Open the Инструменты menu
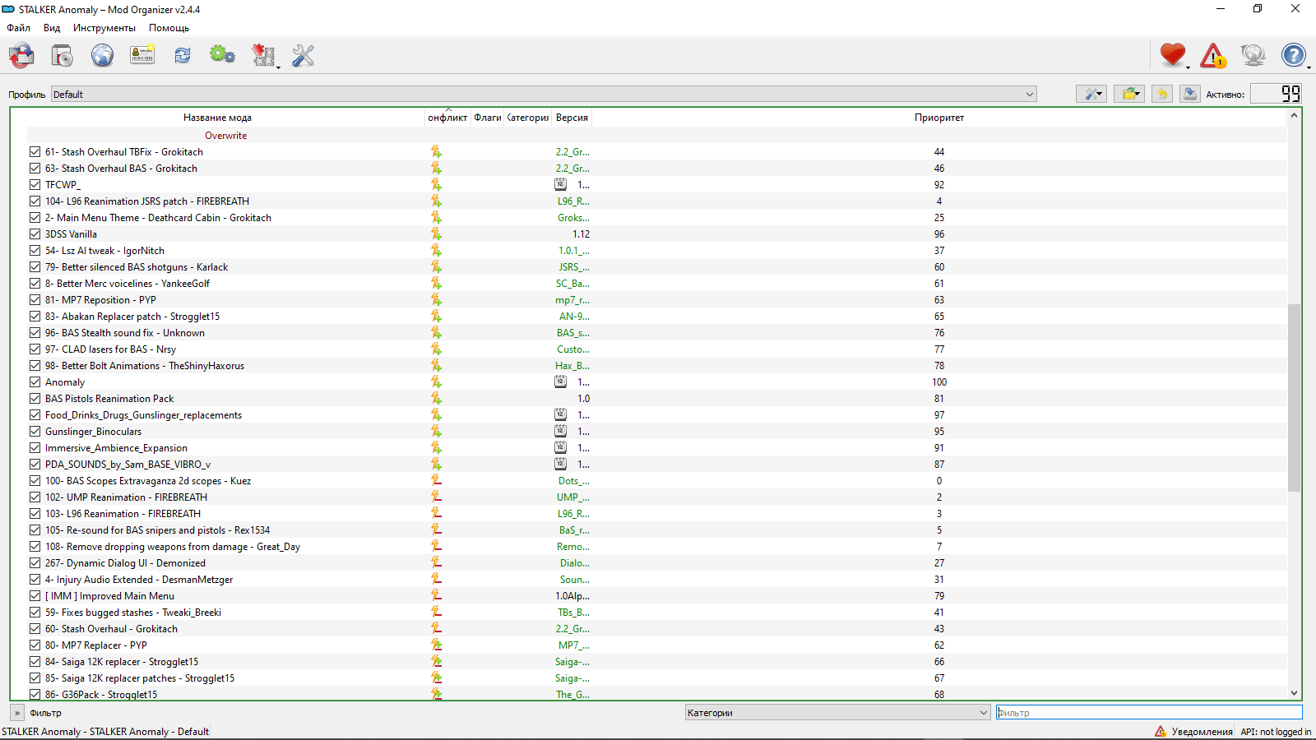 (x=104, y=28)
